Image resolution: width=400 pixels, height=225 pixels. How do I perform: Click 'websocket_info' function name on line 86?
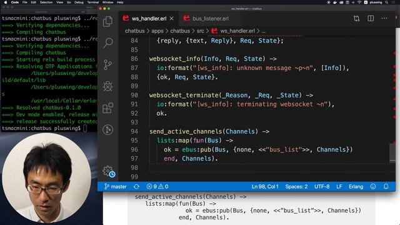[175, 59]
